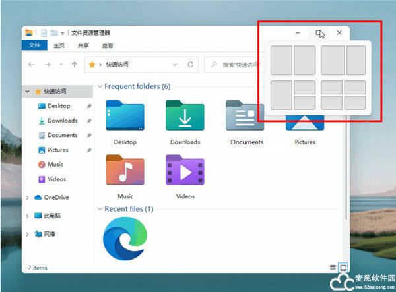Go up one folder level
The width and height of the screenshot is (396, 292).
point(74,65)
